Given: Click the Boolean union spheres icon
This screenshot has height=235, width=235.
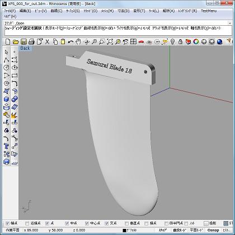Looking at the screenshot, I should tap(15, 99).
